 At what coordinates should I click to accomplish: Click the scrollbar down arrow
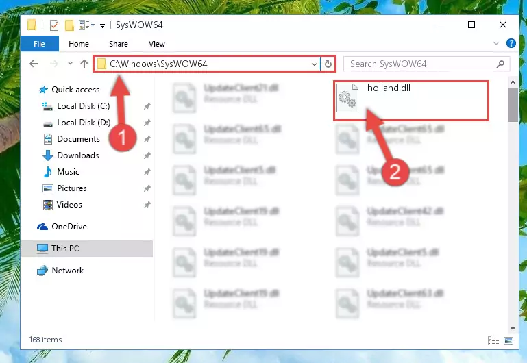[513, 328]
